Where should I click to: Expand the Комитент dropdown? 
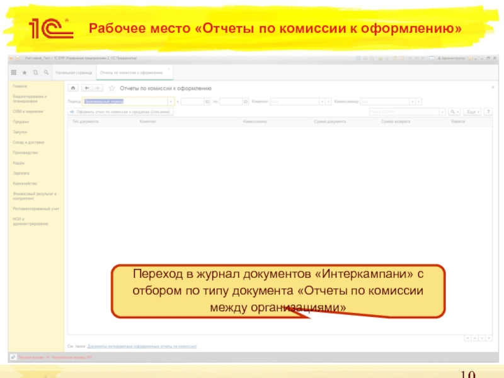coord(322,101)
